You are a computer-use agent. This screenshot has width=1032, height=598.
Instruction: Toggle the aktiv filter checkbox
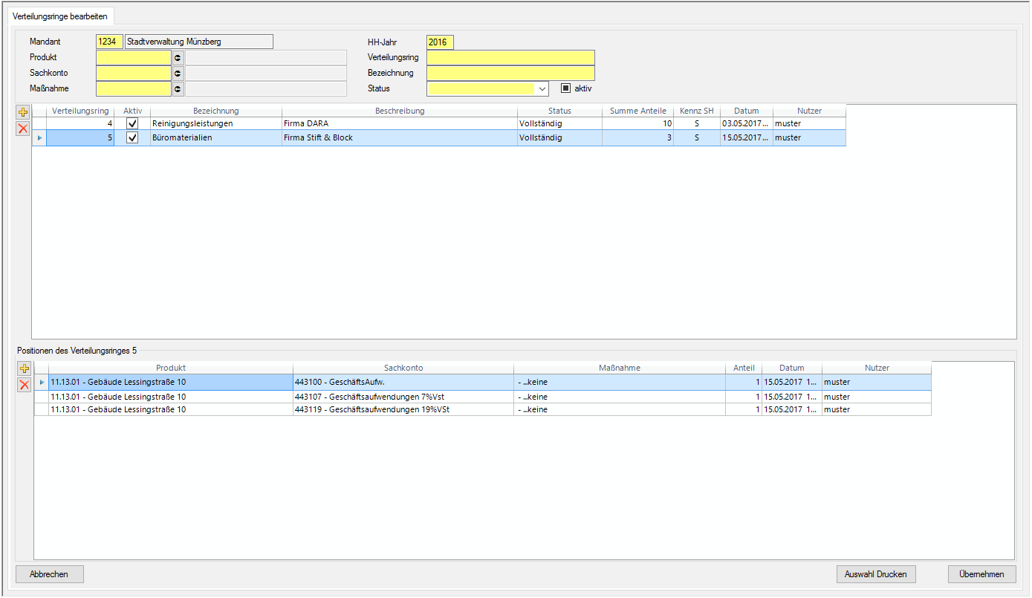point(565,88)
